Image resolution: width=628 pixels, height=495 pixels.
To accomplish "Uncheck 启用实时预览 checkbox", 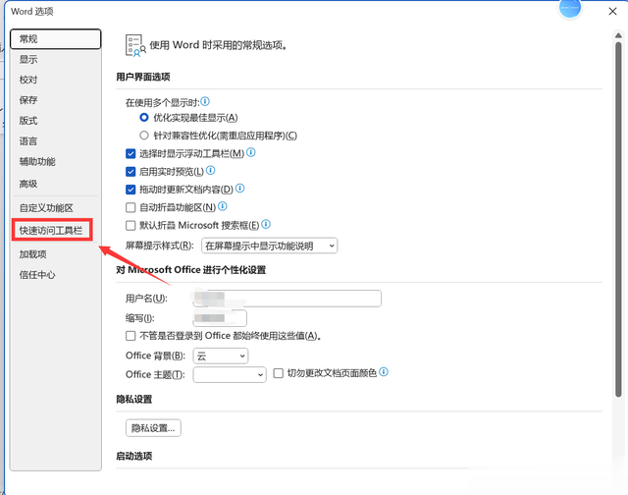I will [131, 172].
